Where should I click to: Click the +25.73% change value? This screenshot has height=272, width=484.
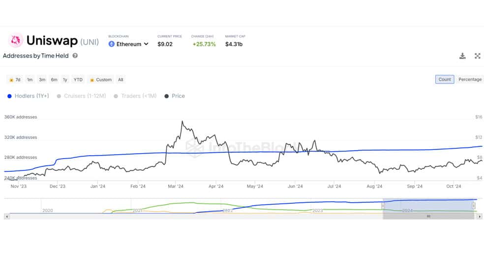pos(204,44)
